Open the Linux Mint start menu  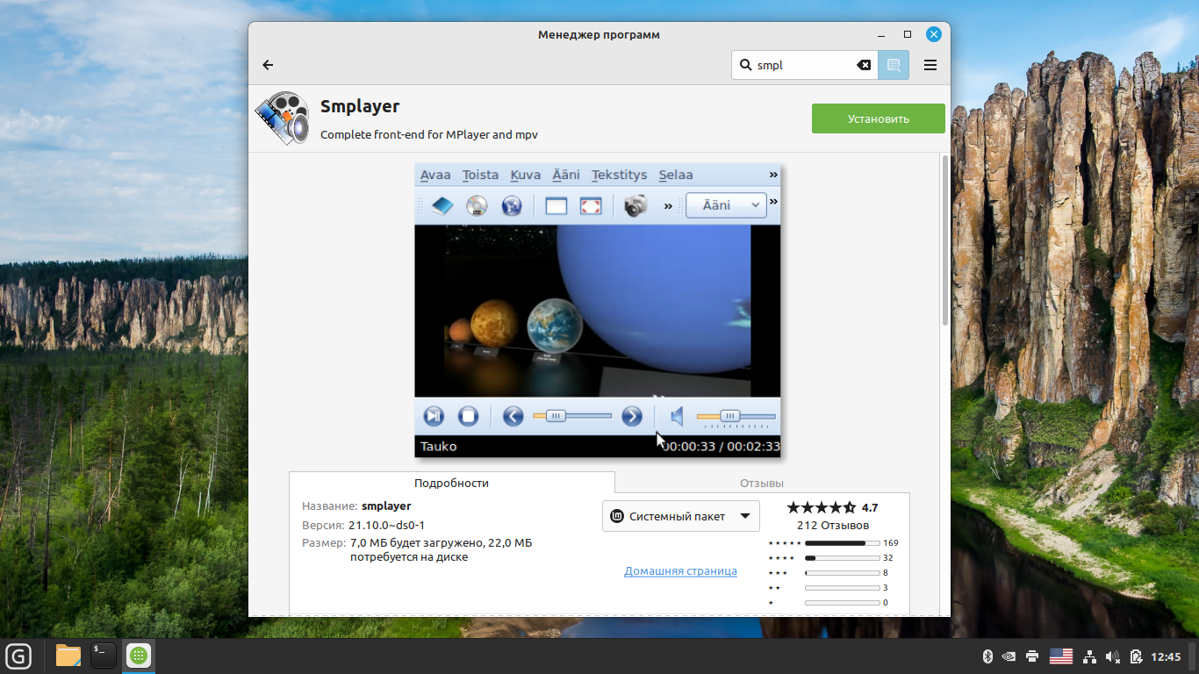pos(18,656)
